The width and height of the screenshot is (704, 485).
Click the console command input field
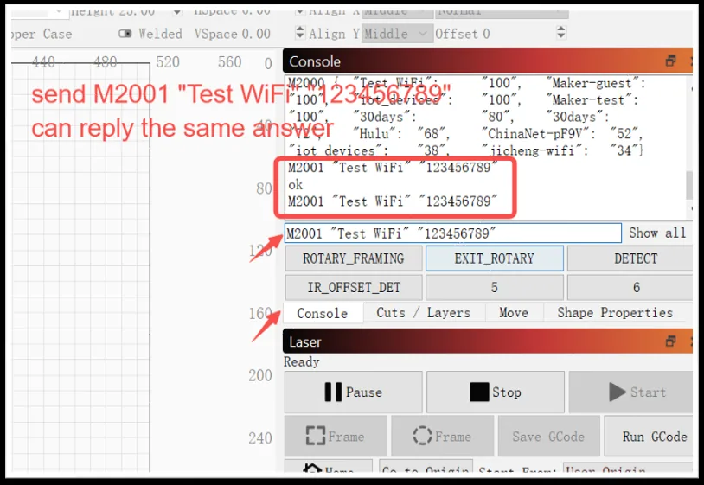click(x=453, y=233)
